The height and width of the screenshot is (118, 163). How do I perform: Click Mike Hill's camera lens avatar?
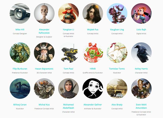[20, 13]
